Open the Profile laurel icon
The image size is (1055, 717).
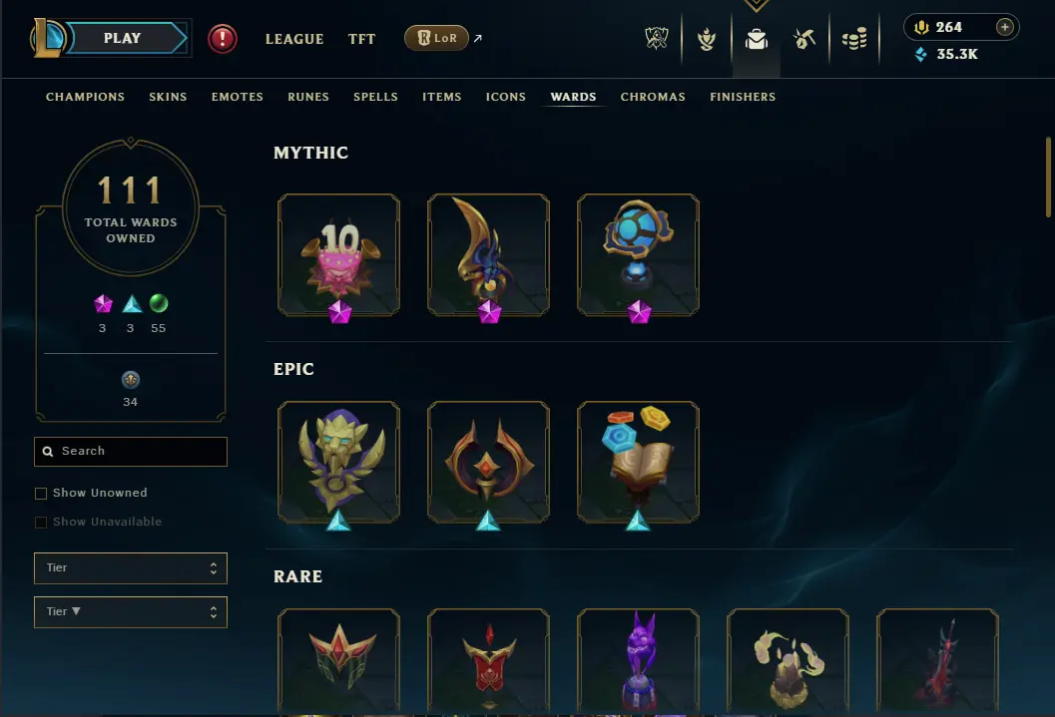706,39
